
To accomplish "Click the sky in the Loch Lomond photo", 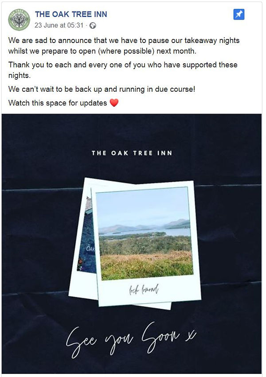I will coord(142,206).
